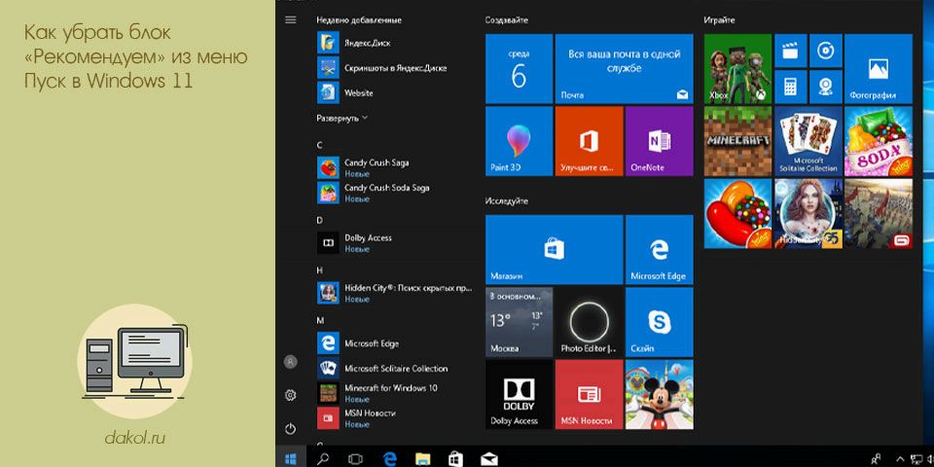The width and height of the screenshot is (934, 467).
Task: Show hidden tray icons chevron
Action: point(901,458)
